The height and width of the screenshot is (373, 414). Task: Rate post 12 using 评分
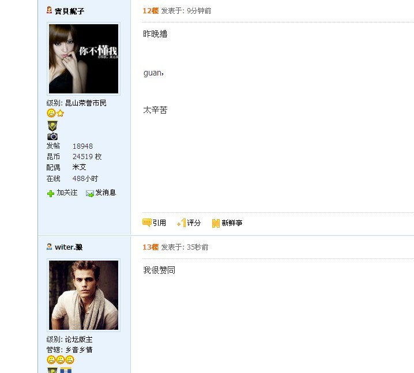click(194, 223)
